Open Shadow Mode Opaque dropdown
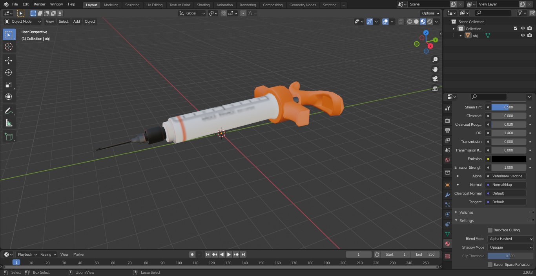The image size is (536, 276). tap(510, 247)
